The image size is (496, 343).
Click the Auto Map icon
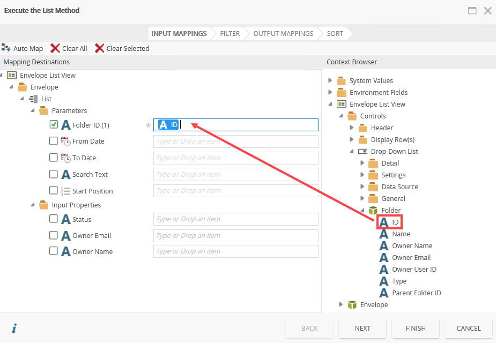(6, 48)
